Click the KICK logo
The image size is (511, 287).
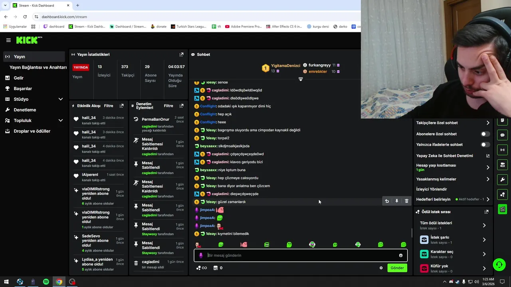(x=29, y=40)
